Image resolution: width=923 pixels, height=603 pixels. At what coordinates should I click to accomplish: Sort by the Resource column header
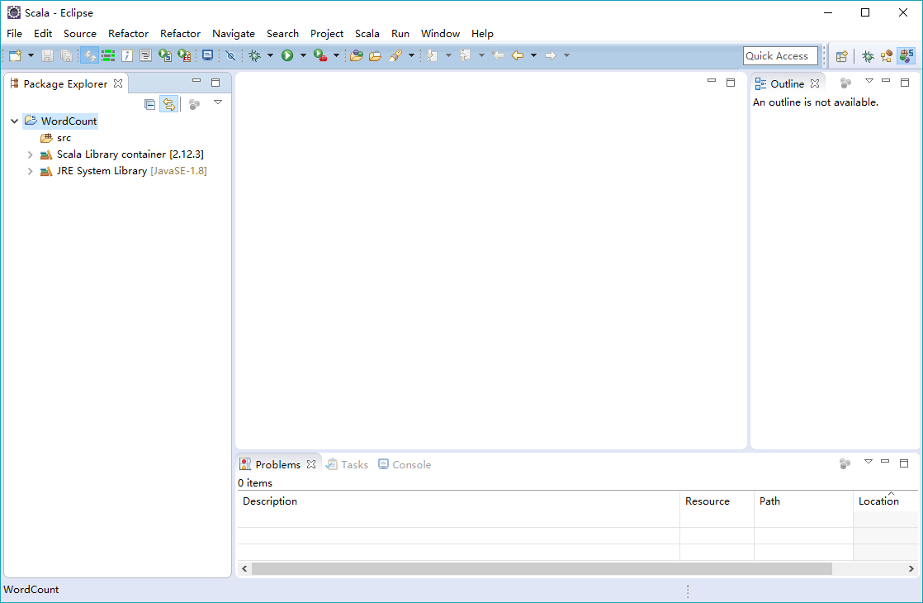717,501
